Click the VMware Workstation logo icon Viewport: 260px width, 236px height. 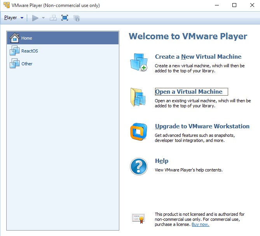(x=139, y=132)
